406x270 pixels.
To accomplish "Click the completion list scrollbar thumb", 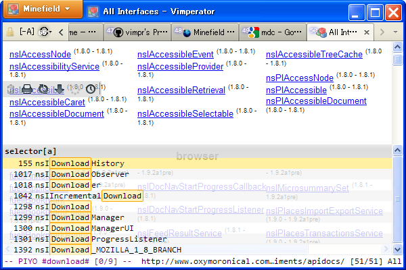I will tap(397, 199).
